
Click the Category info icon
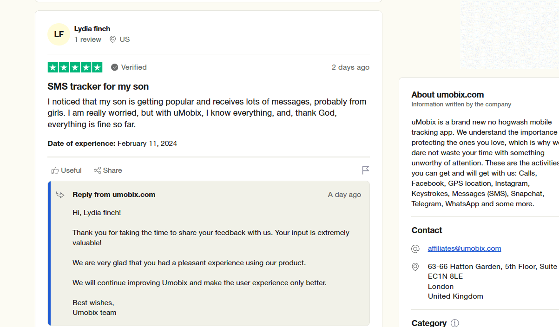click(x=455, y=323)
